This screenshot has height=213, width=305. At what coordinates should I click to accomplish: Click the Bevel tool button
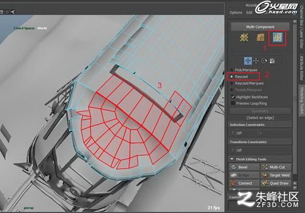(244, 167)
